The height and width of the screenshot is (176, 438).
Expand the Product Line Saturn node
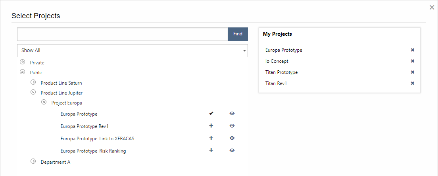tap(33, 82)
